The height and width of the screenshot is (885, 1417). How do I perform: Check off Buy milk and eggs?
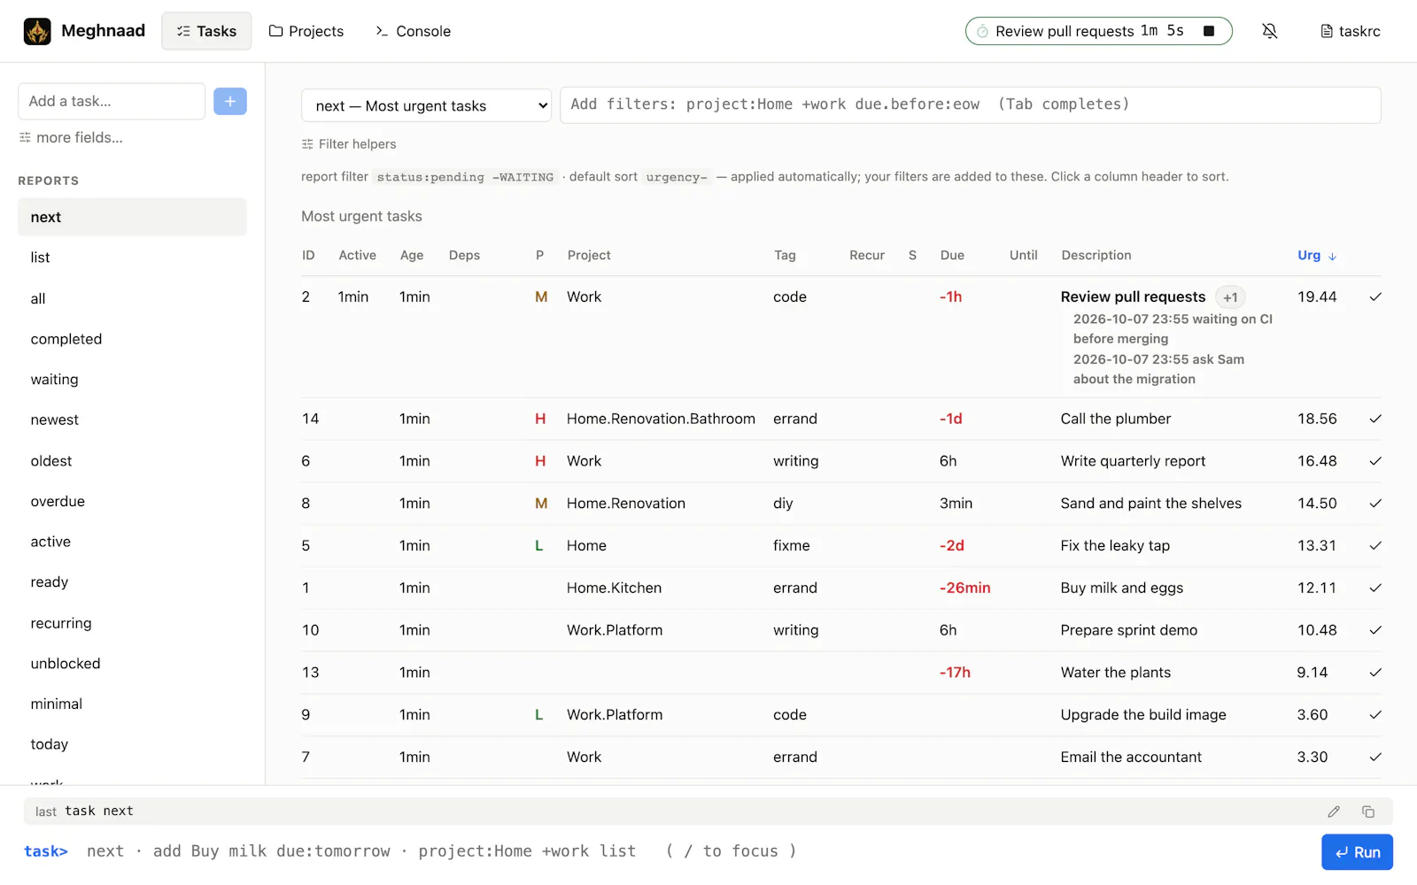1375,588
